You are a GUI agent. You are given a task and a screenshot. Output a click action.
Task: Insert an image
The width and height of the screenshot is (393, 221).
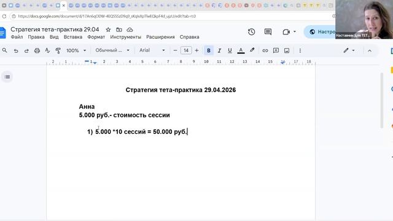tap(287, 50)
